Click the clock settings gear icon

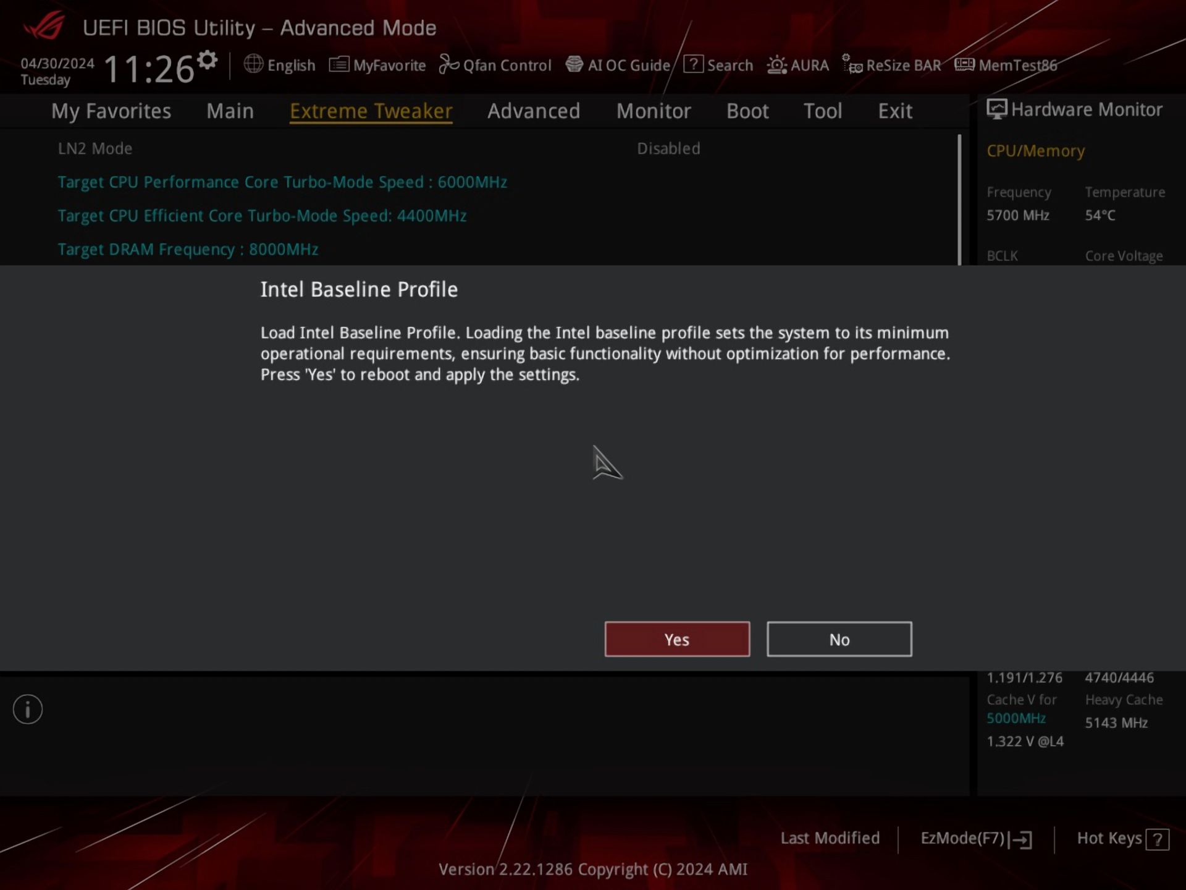[x=208, y=60]
